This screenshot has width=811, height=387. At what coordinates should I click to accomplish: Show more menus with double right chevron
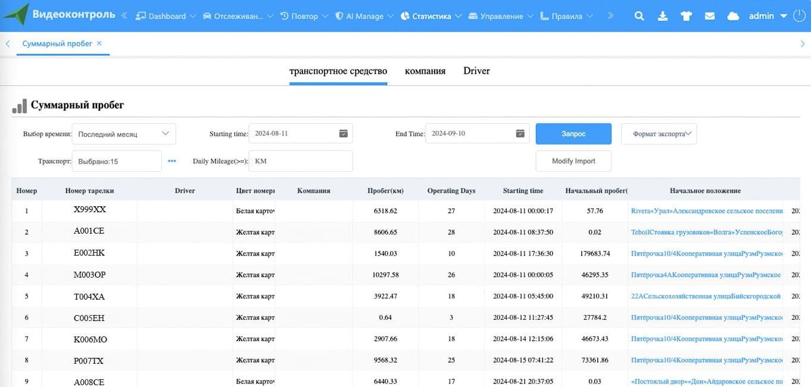coord(610,16)
